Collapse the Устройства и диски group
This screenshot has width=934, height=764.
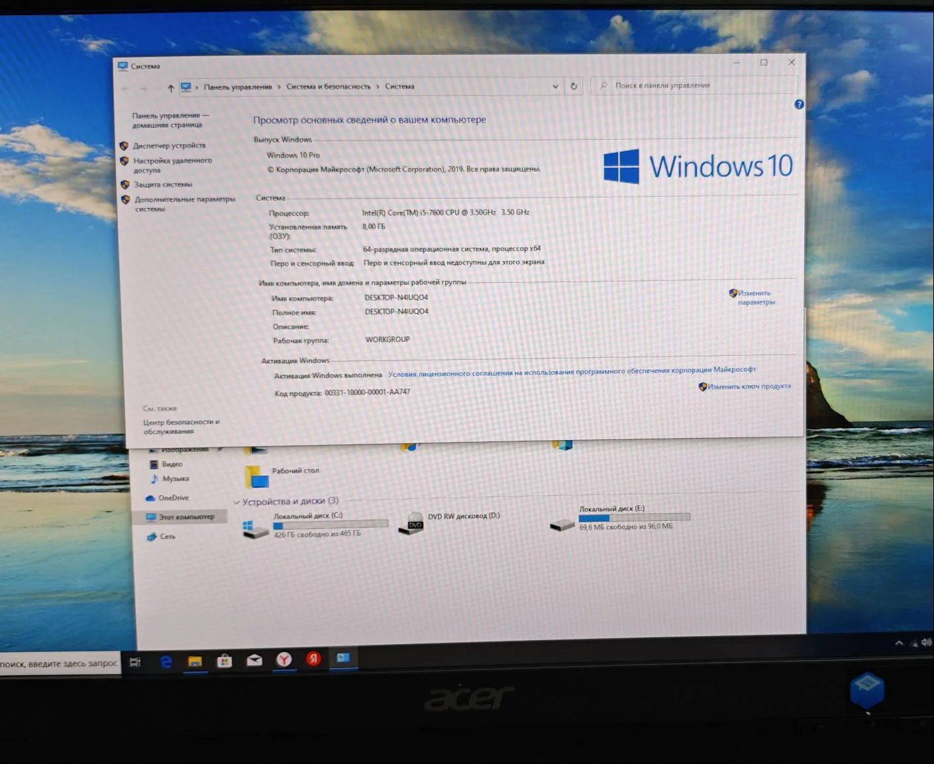click(x=236, y=502)
